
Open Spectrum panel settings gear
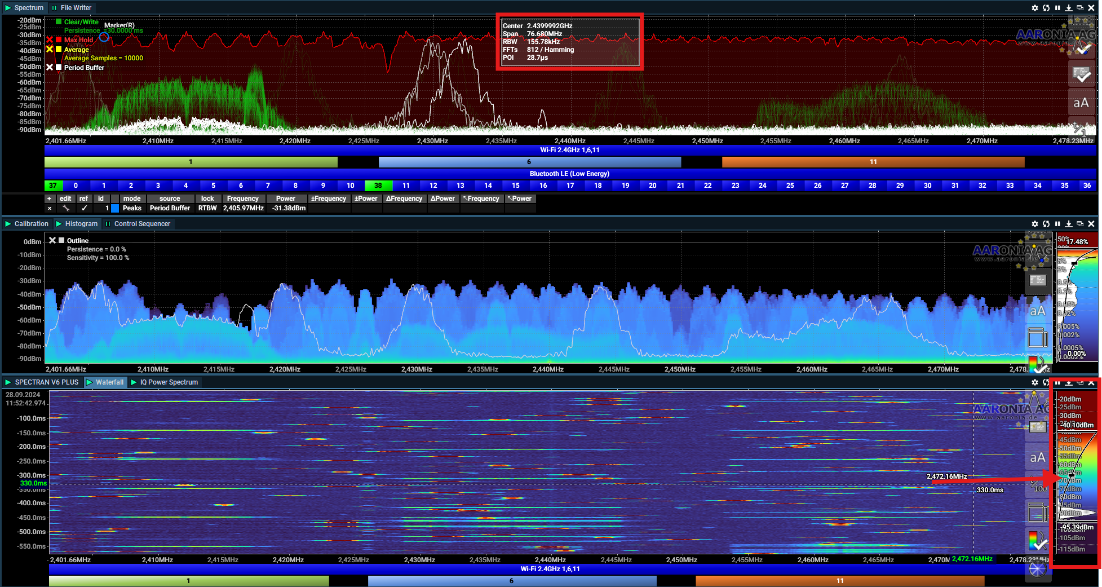pos(1034,8)
